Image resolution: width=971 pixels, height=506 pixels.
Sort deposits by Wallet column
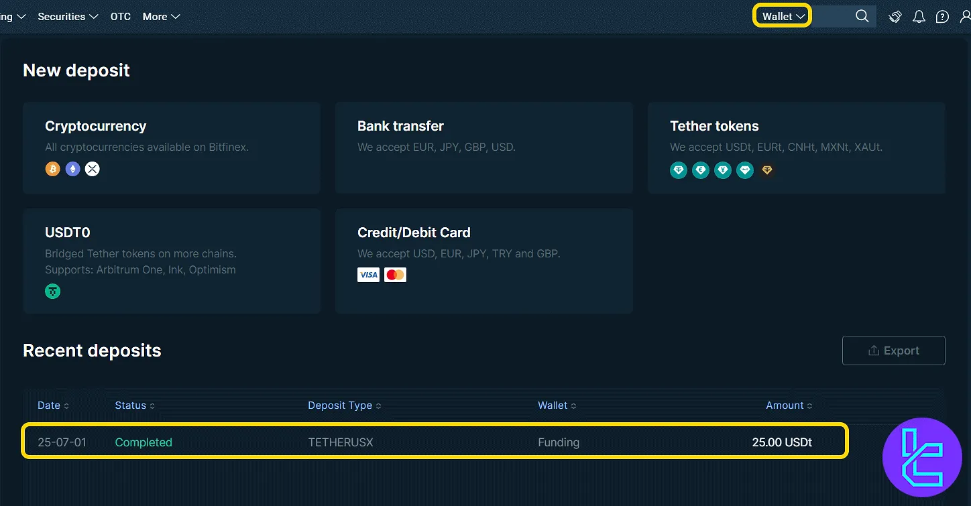point(557,405)
